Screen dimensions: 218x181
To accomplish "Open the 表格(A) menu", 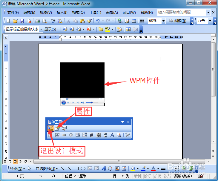I will click(x=112, y=13).
